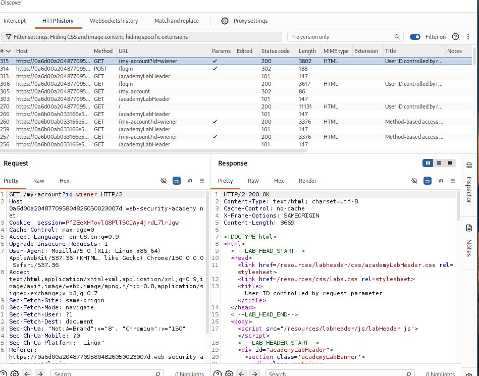Image resolution: width=479 pixels, height=376 pixels.
Task: Switch to the Intercept tab
Action: click(x=15, y=21)
